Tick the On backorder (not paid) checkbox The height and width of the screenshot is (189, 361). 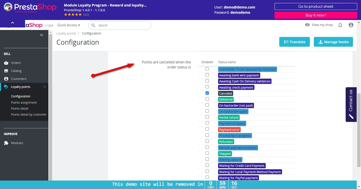click(x=207, y=105)
